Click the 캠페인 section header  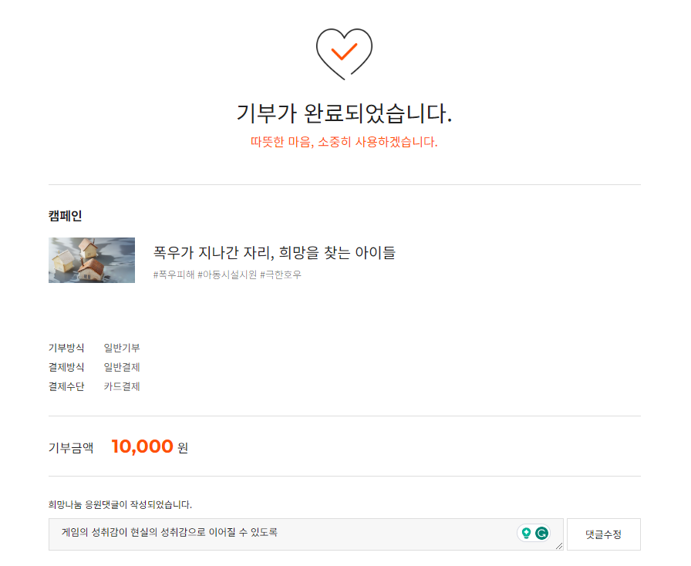pos(65,216)
